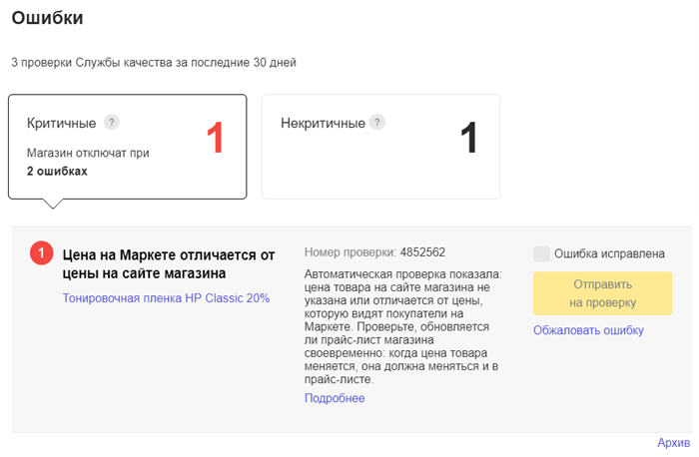Click the black non-critical count 1
The height and width of the screenshot is (457, 699).
click(468, 138)
